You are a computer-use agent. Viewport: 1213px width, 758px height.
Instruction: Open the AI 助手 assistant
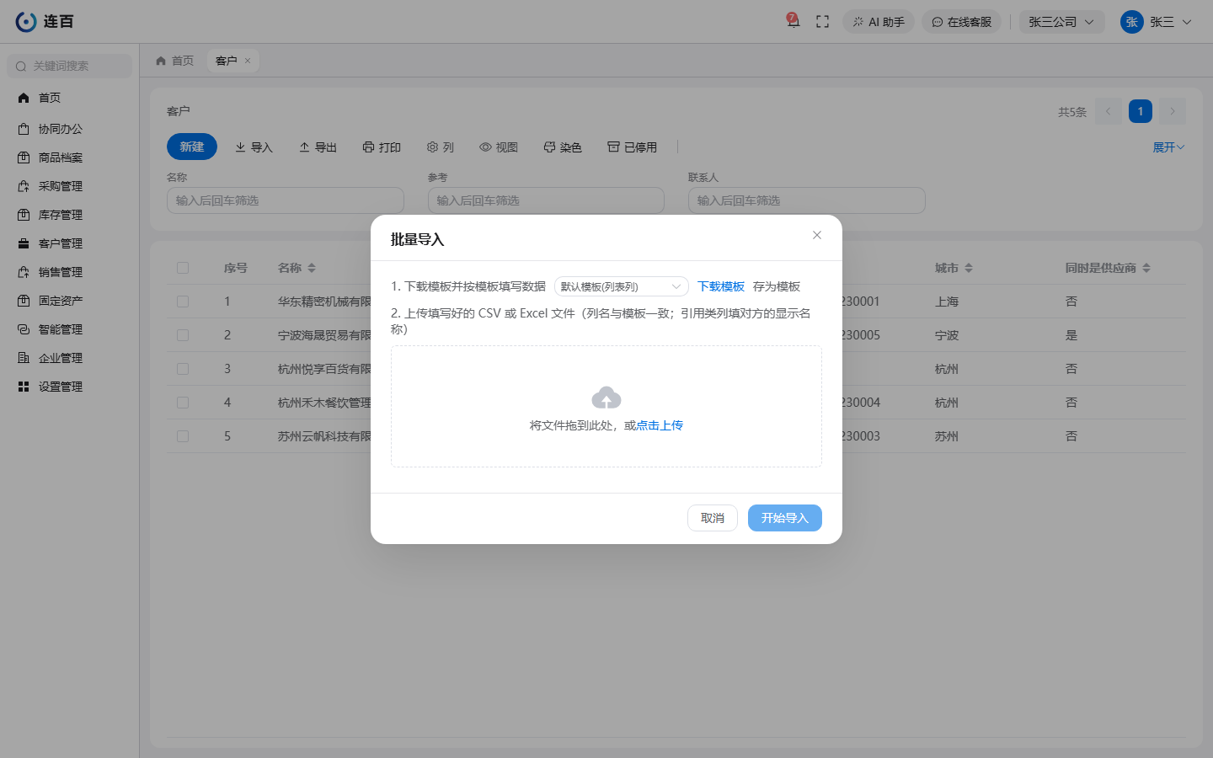point(879,22)
